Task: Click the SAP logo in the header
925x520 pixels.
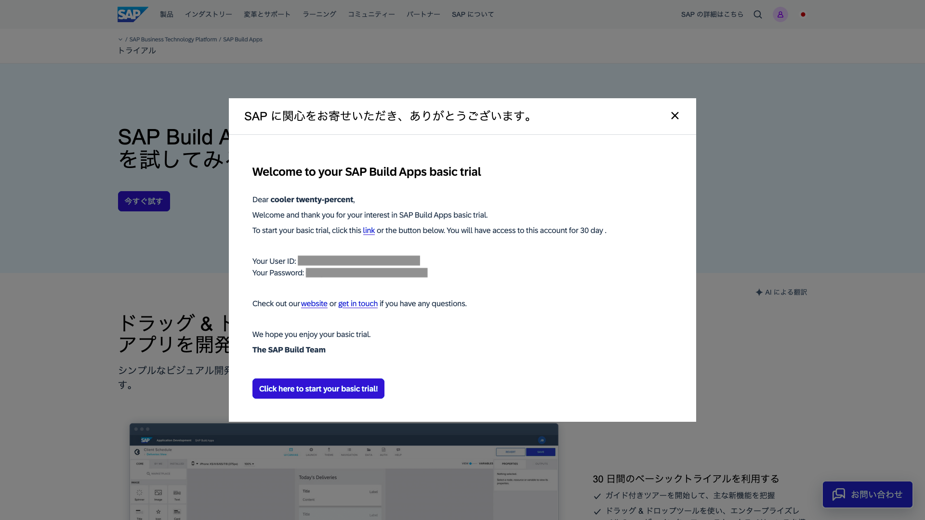Action: click(x=132, y=14)
